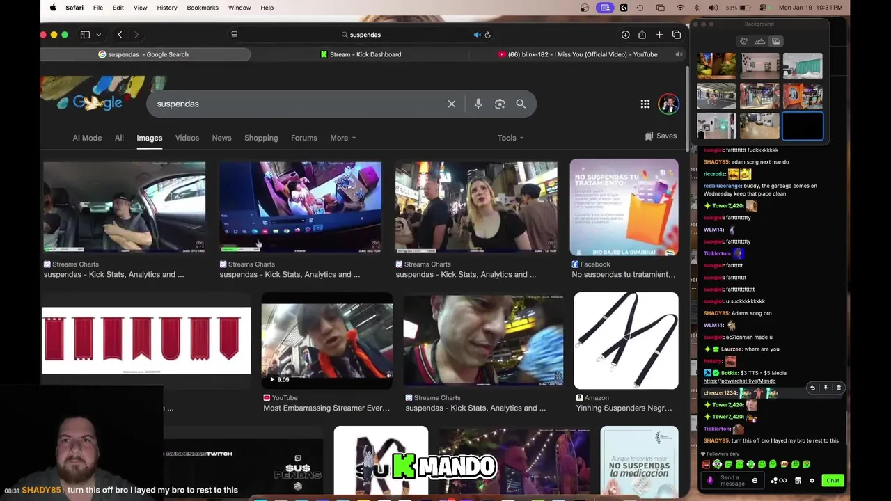Screen dimensions: 891x501
Task: Open the No suspendas tu tratamiento Facebook image
Action: pos(624,207)
